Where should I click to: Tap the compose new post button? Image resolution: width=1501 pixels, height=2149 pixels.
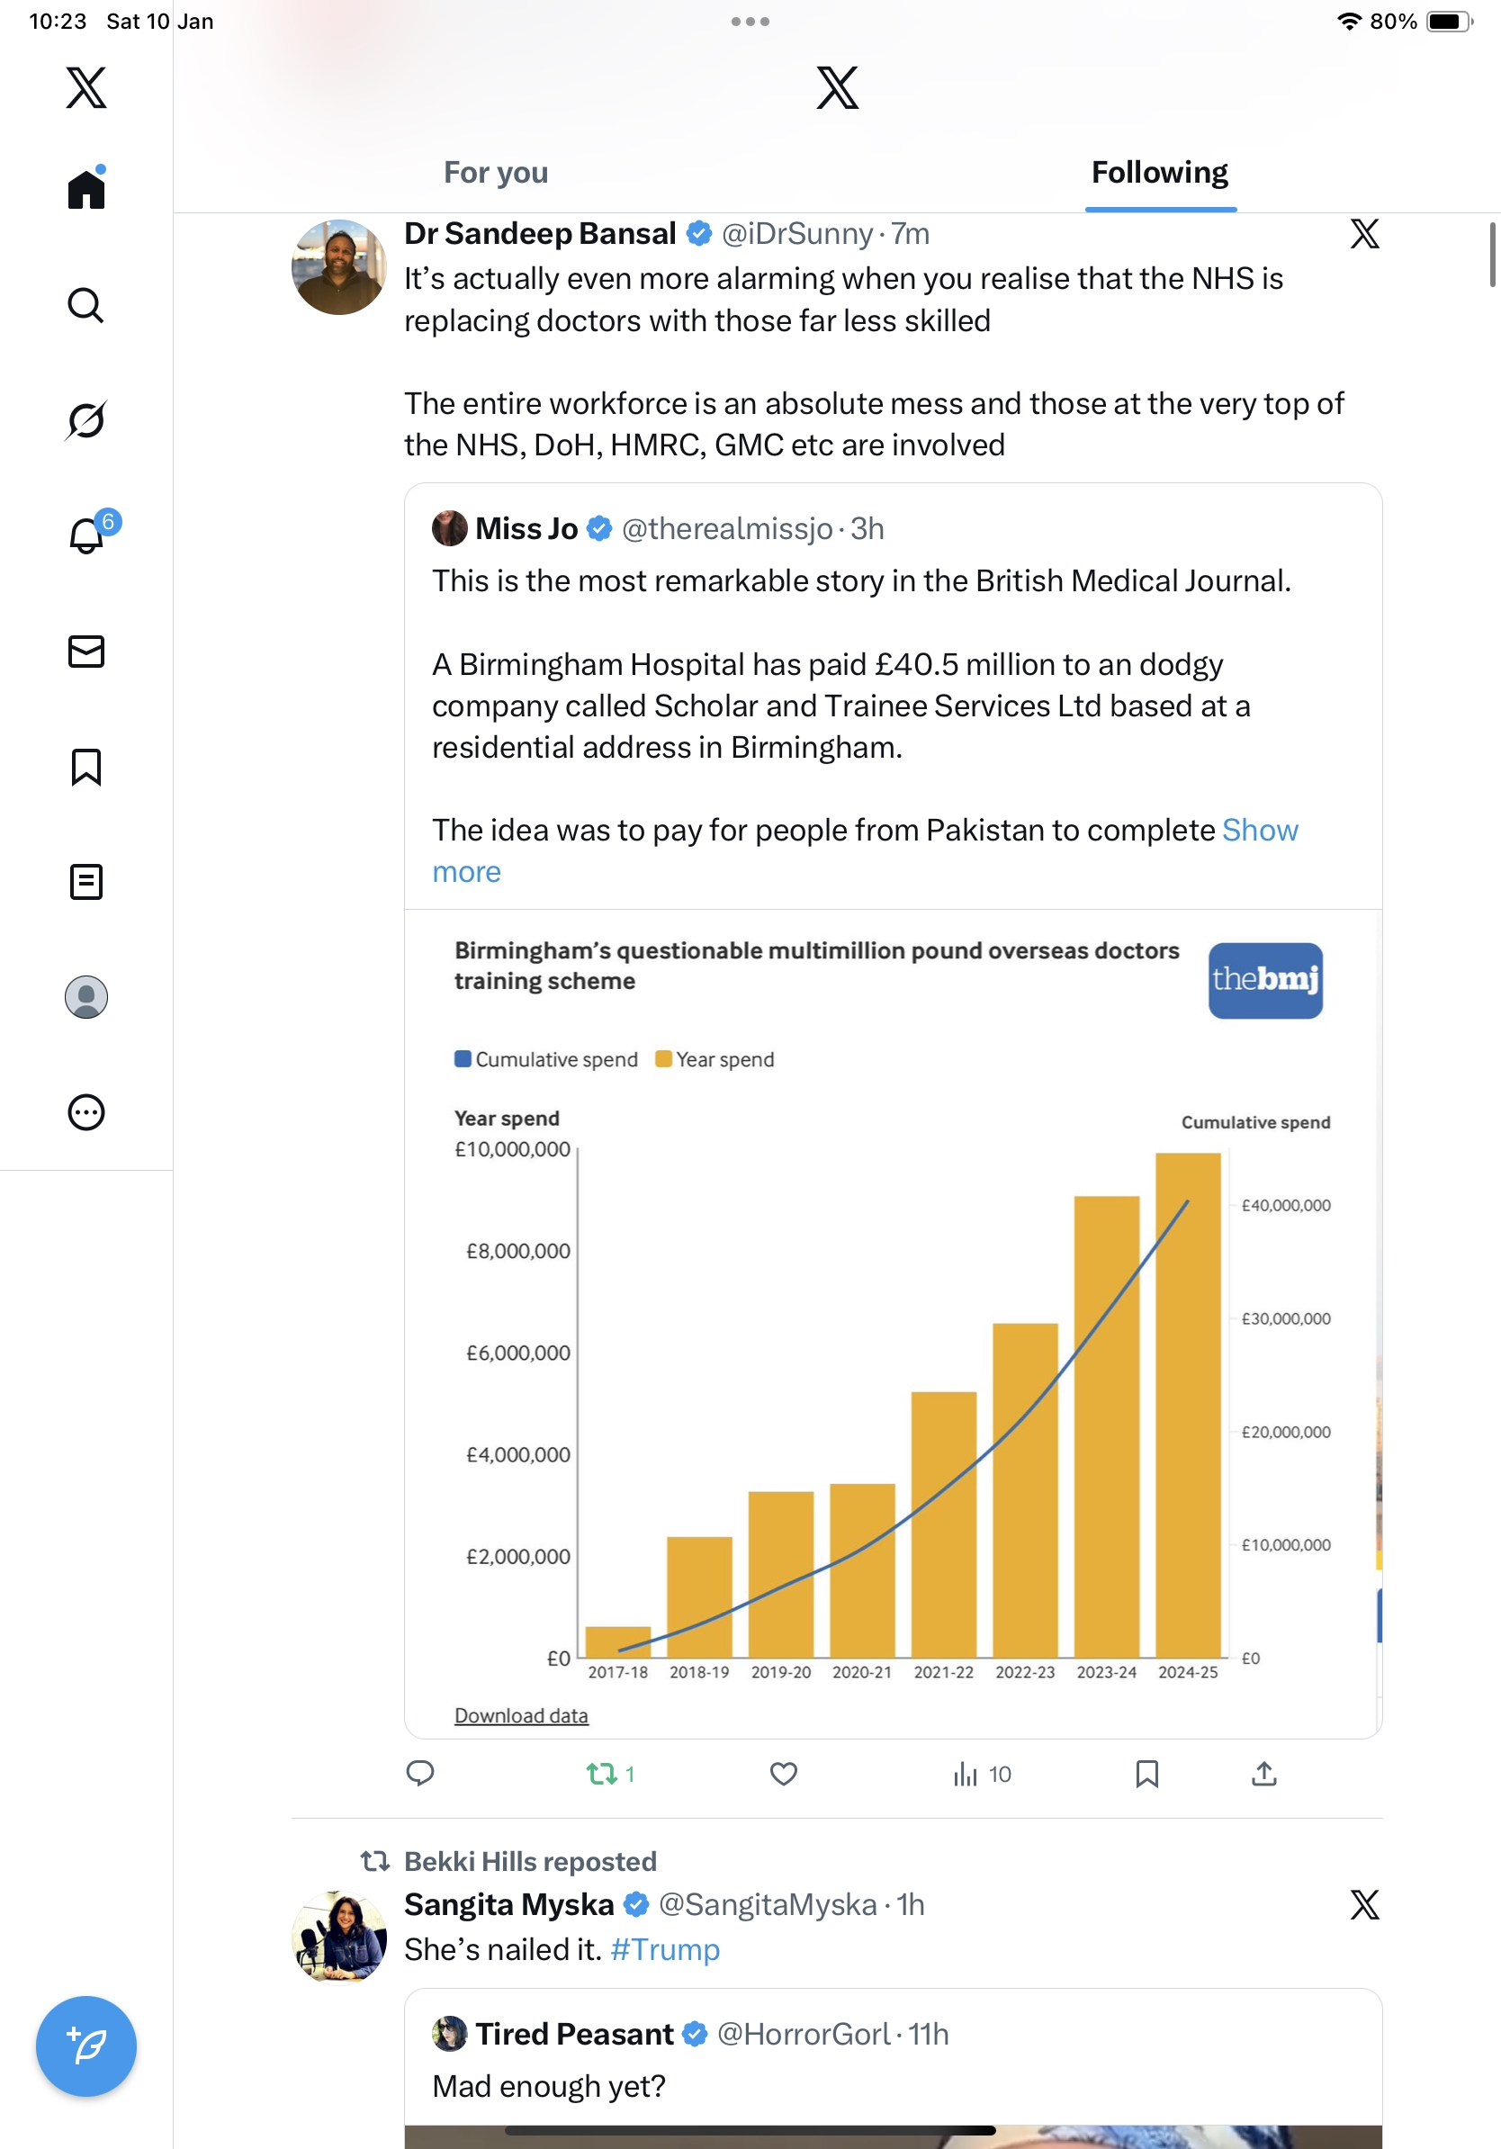(86, 2046)
